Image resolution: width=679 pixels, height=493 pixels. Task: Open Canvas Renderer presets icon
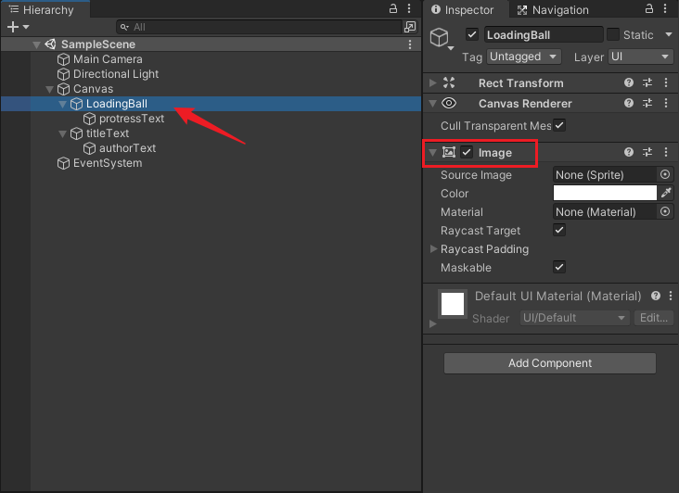coord(647,103)
